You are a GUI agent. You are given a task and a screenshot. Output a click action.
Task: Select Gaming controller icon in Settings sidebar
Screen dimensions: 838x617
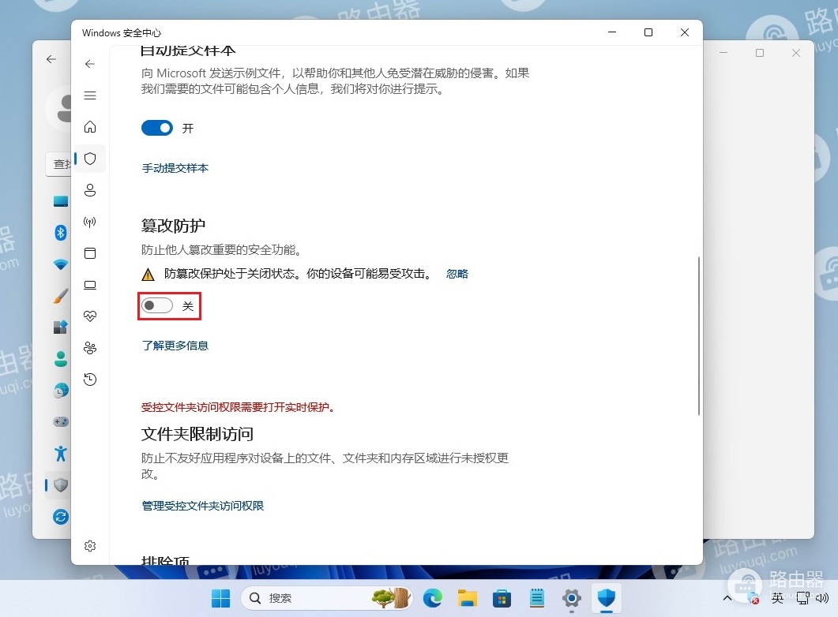[60, 421]
